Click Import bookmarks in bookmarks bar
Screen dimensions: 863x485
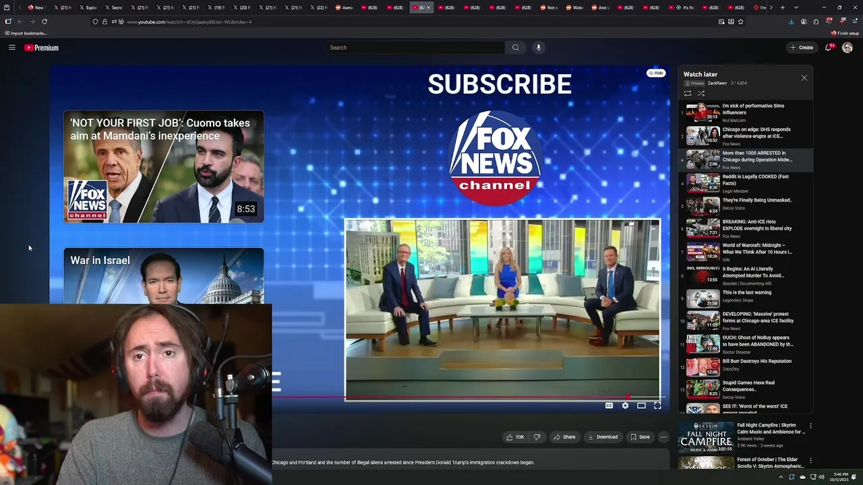pos(26,33)
